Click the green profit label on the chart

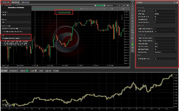(x=64, y=13)
